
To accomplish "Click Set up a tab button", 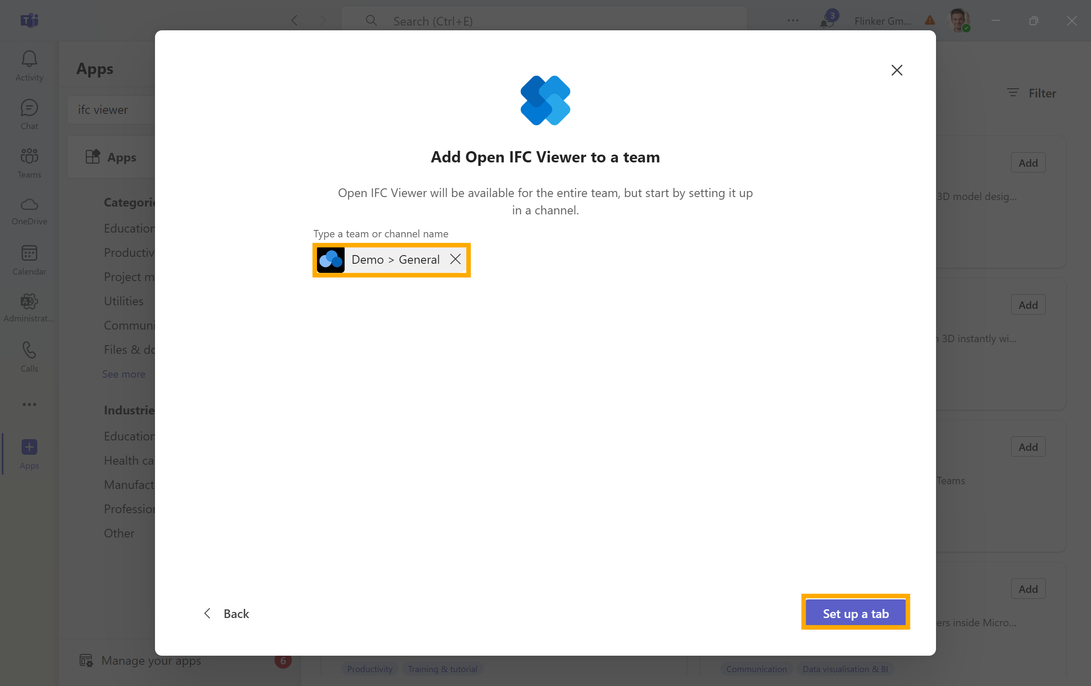I will point(855,613).
